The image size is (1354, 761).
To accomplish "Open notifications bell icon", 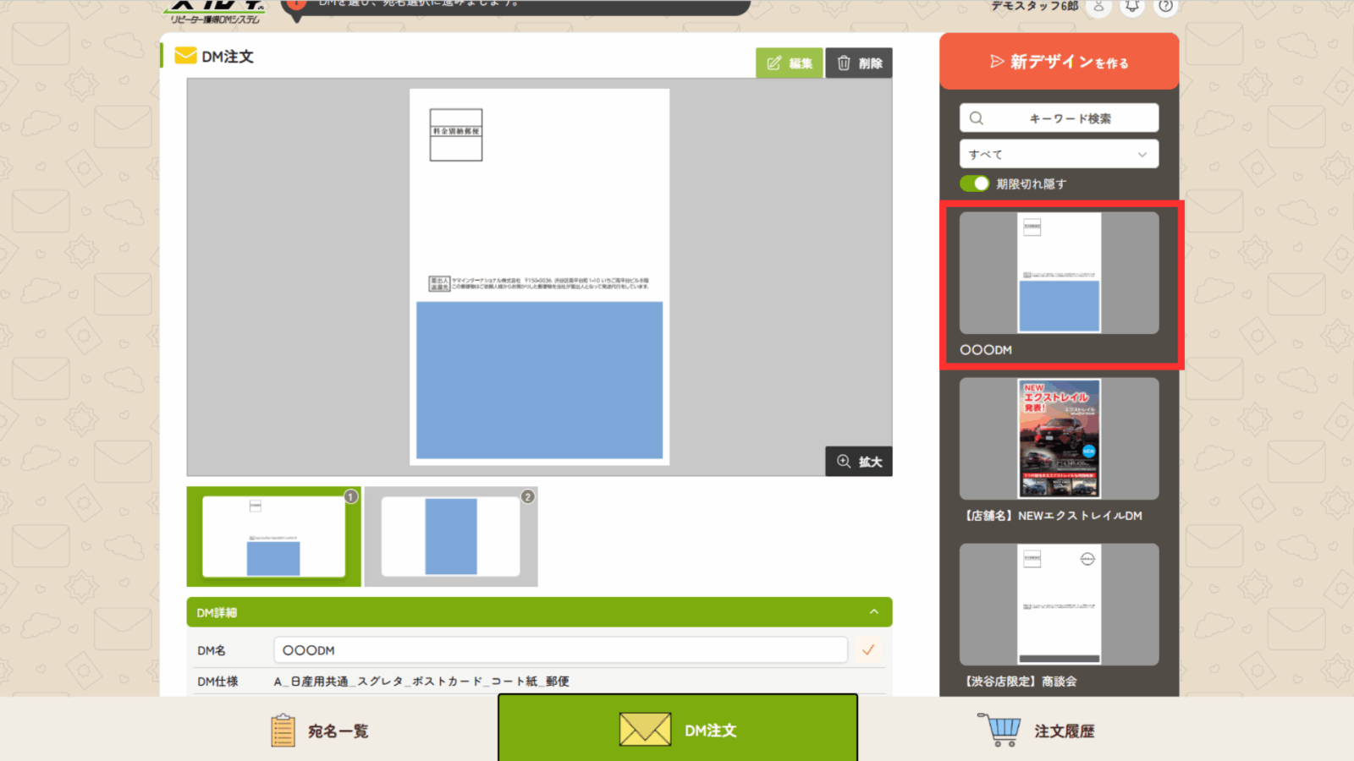I will 1132,7.
